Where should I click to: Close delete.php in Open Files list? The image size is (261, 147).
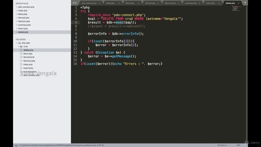coord(17,32)
